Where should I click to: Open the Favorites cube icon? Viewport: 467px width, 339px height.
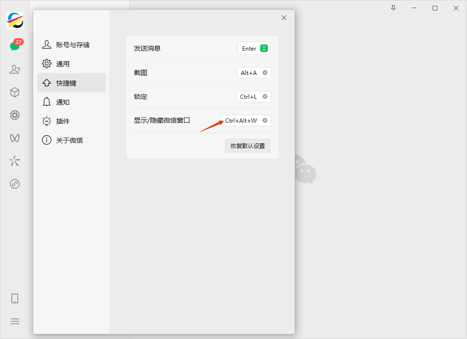pyautogui.click(x=15, y=92)
